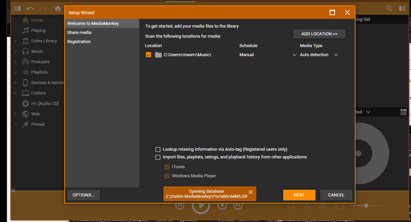Enable Lookup missing information via Auto-tag
411x222 pixels.
[158, 149]
